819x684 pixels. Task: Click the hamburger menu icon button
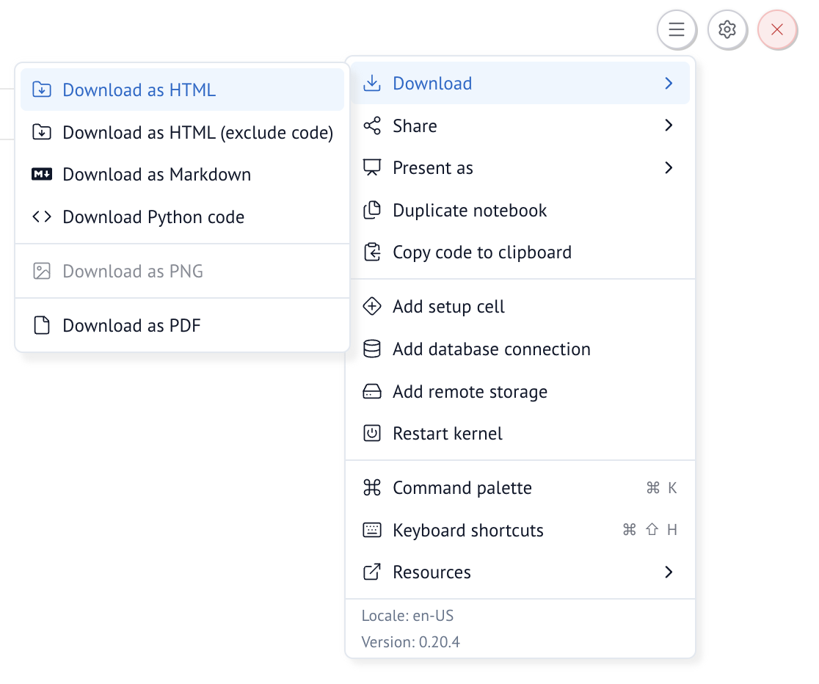pos(677,30)
